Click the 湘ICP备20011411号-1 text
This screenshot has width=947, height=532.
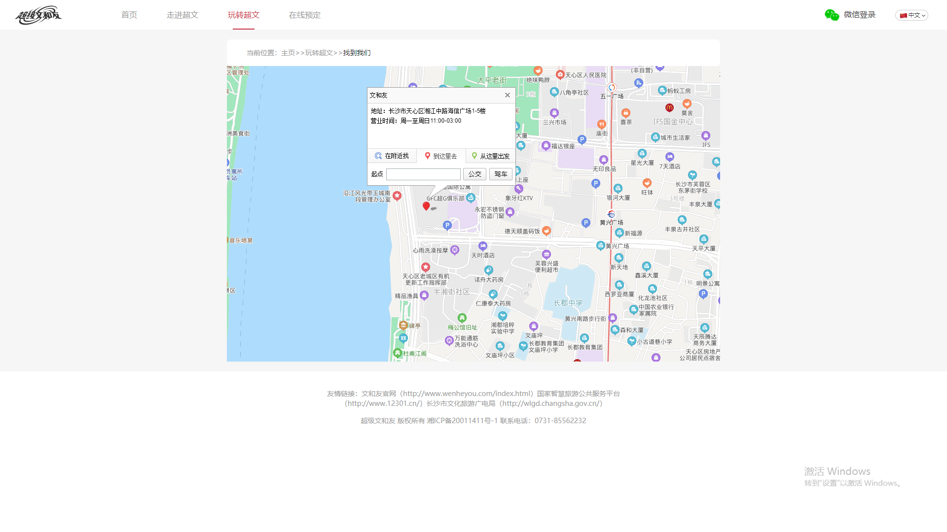click(462, 421)
